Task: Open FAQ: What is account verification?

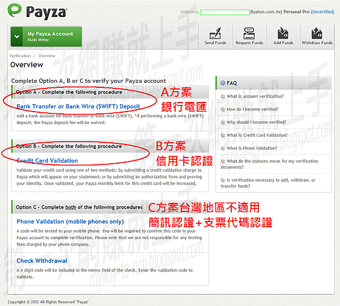Action: click(252, 96)
